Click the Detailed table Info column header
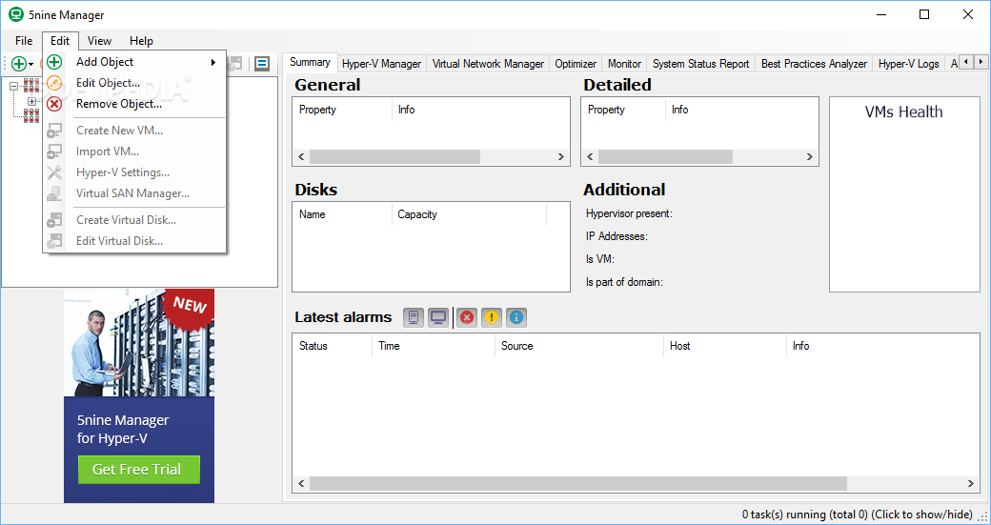Screen dimensions: 991x525 pyautogui.click(x=742, y=110)
